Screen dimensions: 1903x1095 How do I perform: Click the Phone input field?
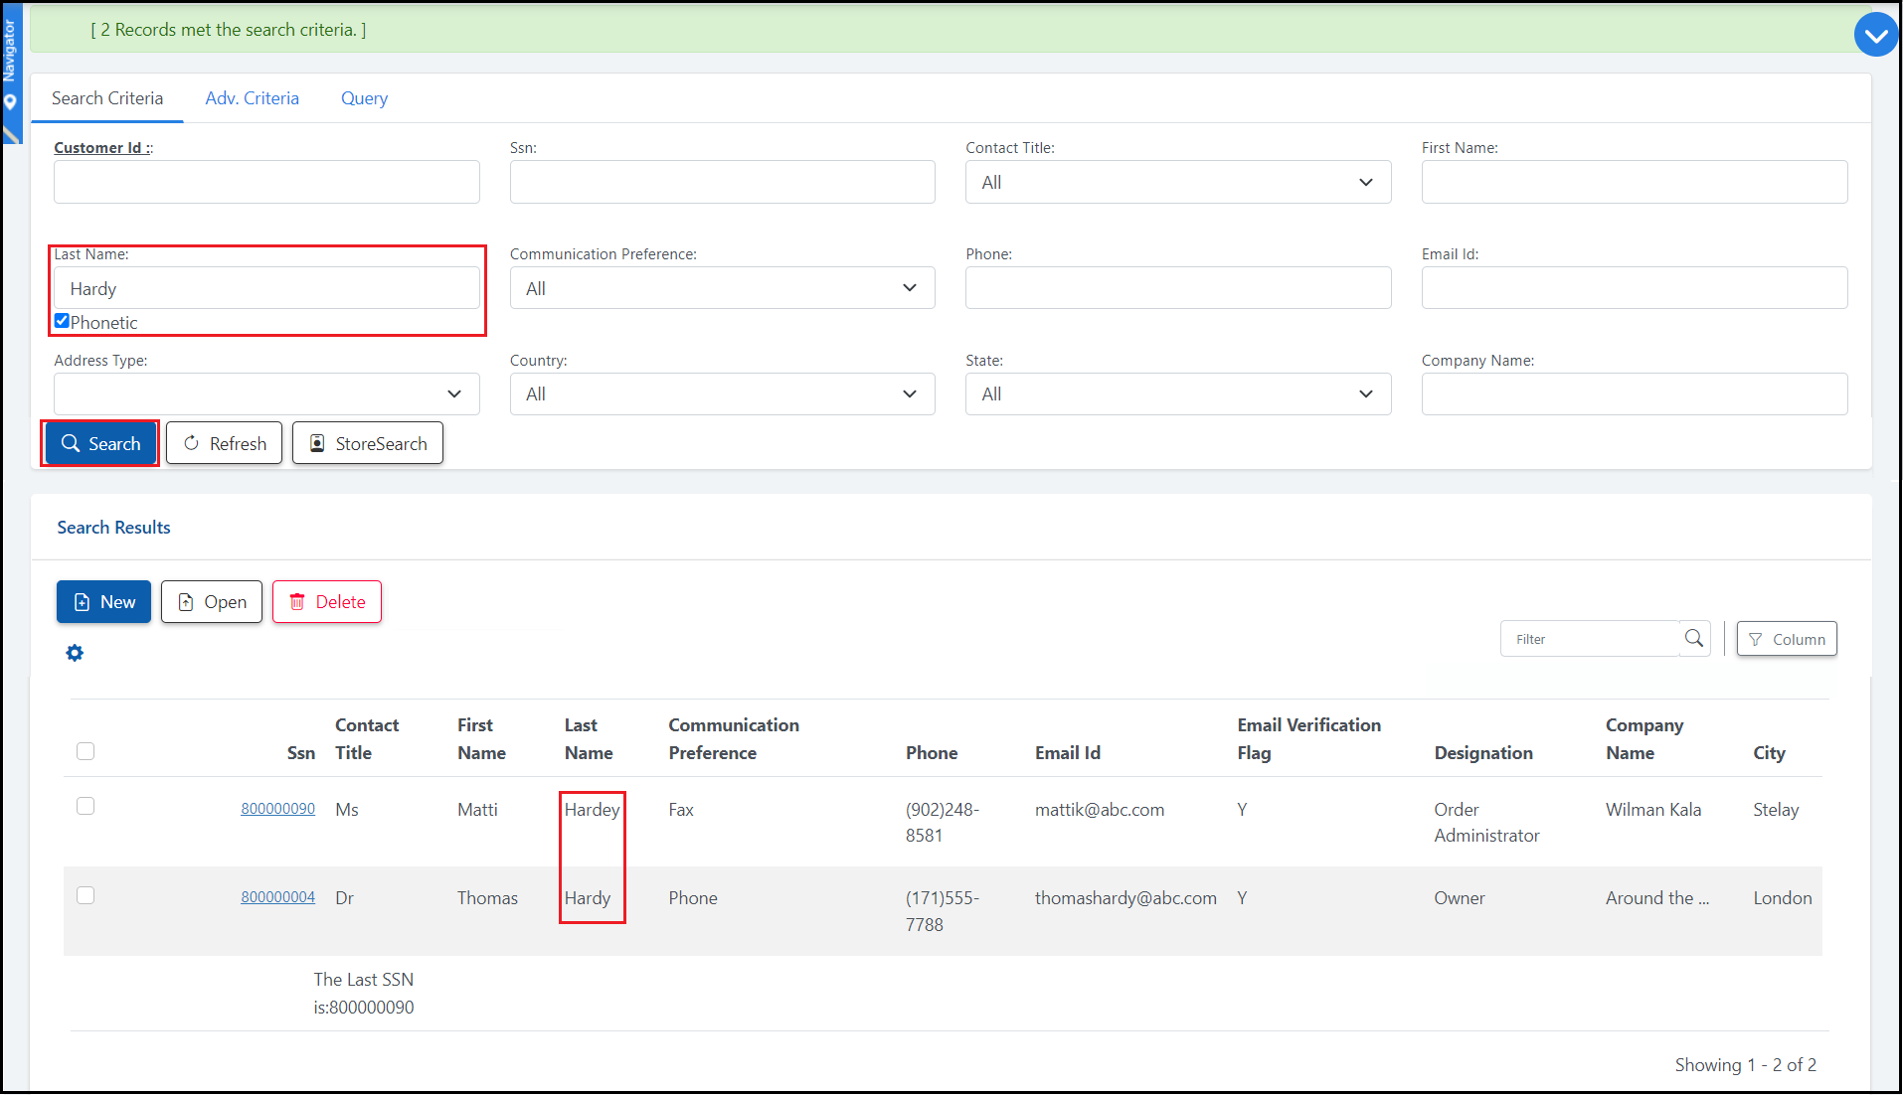point(1178,288)
